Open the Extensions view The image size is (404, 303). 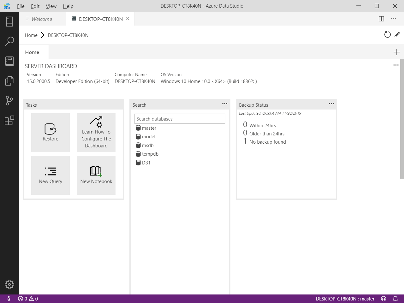[9, 121]
